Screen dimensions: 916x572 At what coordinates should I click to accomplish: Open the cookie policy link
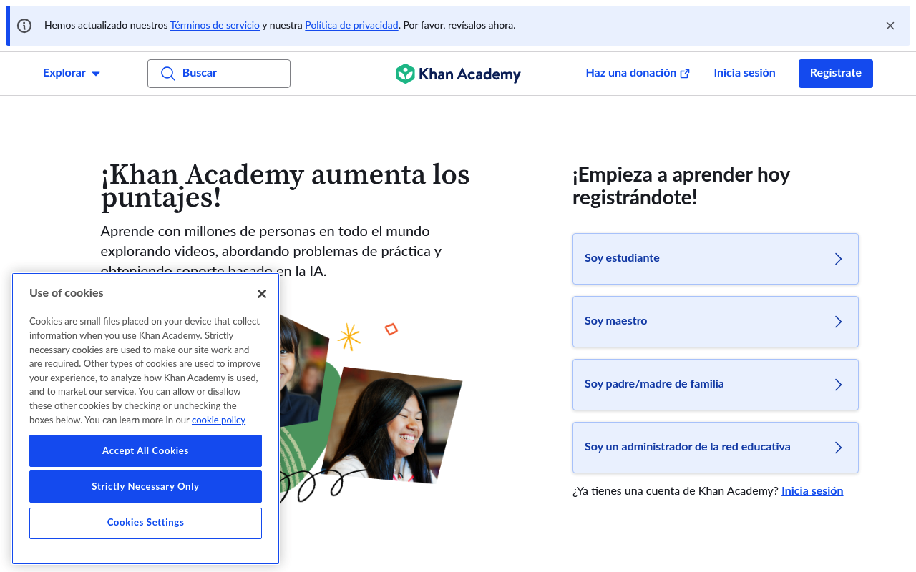218,420
